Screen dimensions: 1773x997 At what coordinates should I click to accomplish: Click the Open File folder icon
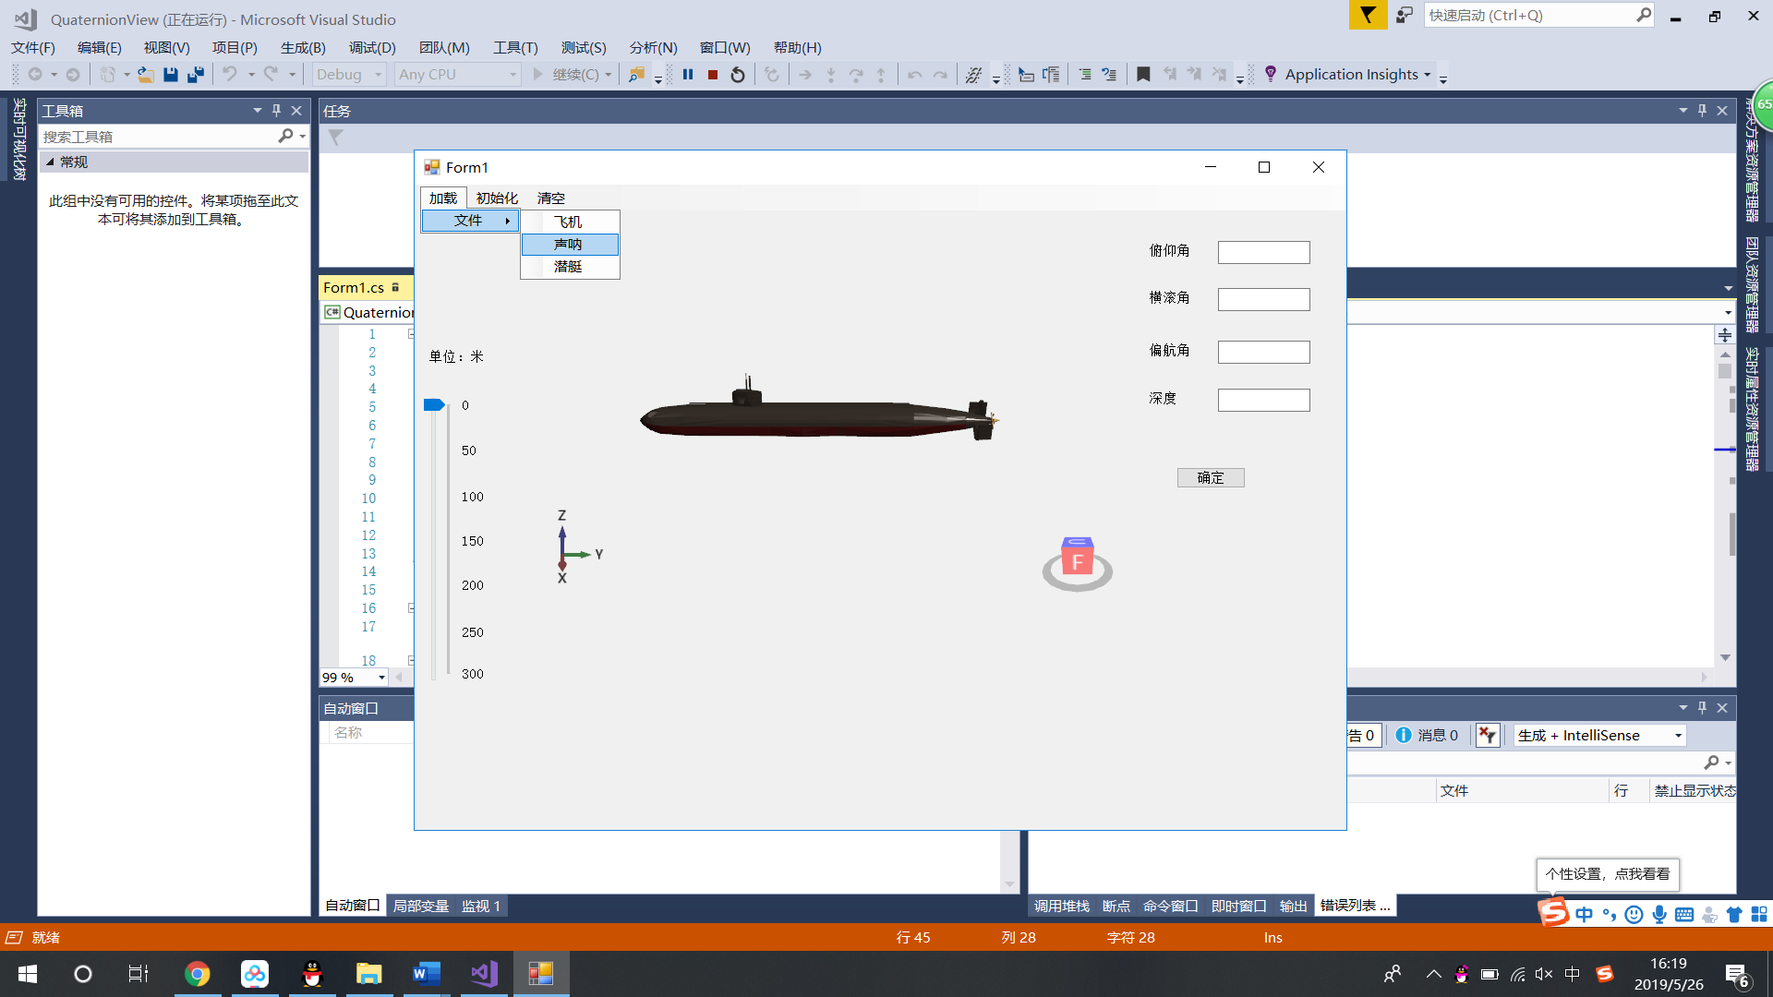146,75
